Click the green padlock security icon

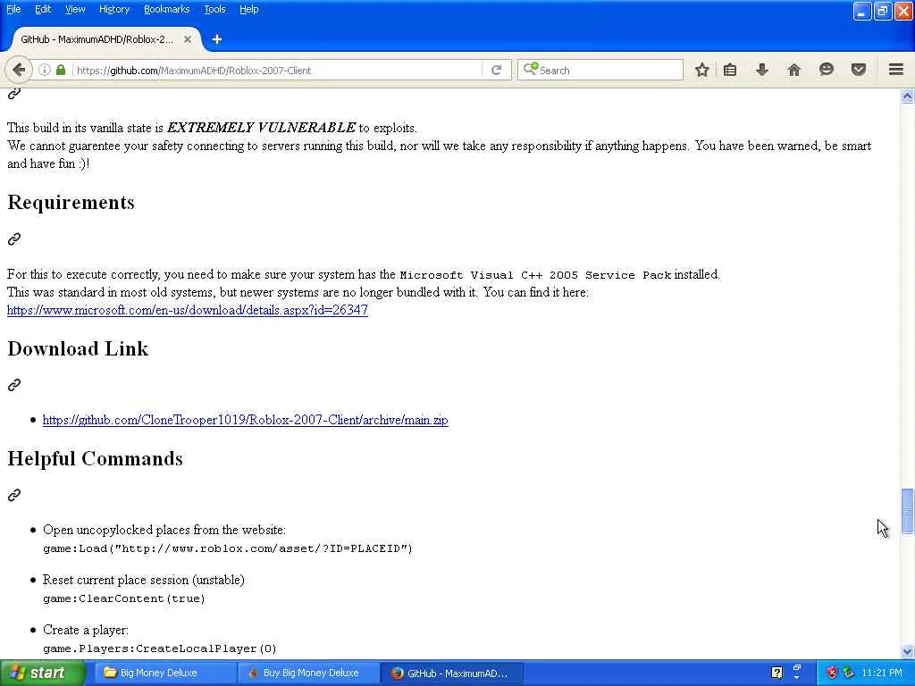point(61,70)
